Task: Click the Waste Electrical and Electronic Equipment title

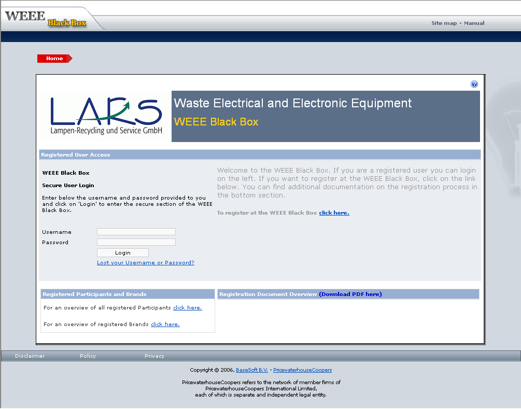Action: pyautogui.click(x=293, y=103)
